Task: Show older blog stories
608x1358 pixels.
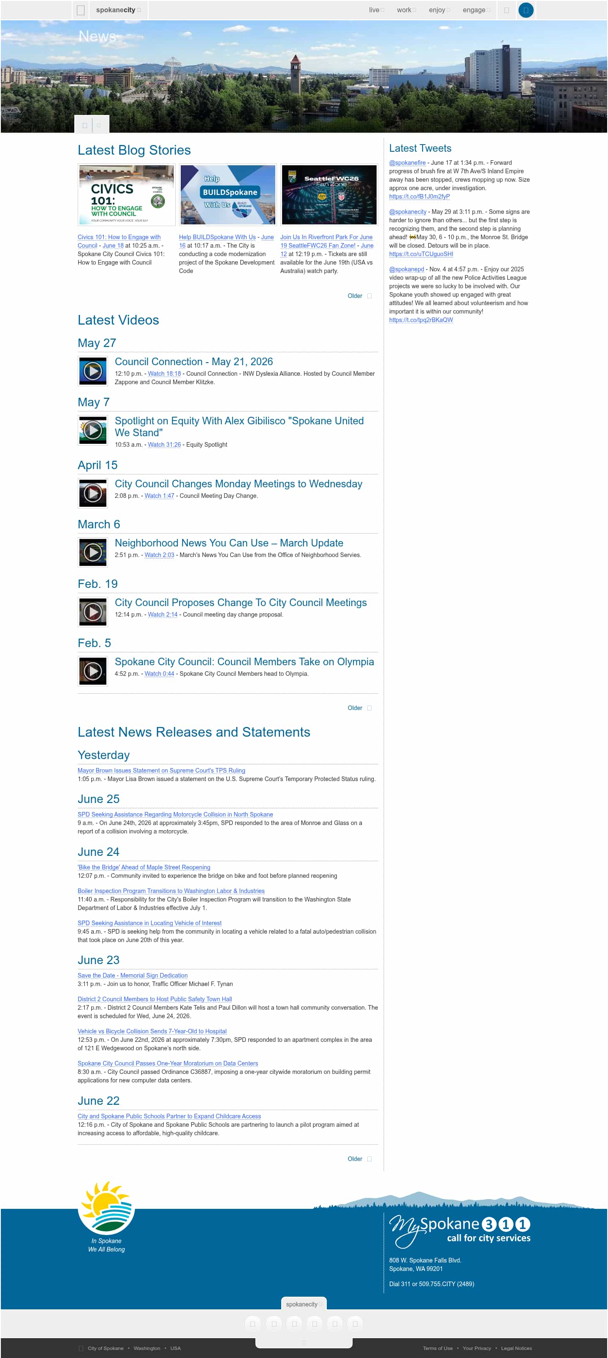Action: click(x=360, y=296)
